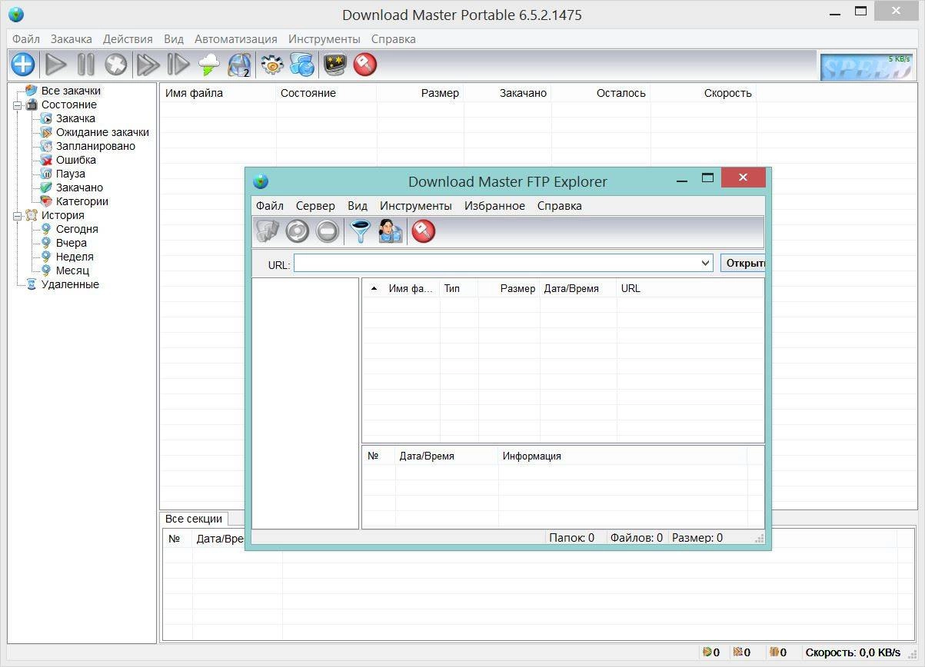Screen dimensions: 925x667
Task: Click the Тип column header in FTP Explorer
Action: (459, 288)
